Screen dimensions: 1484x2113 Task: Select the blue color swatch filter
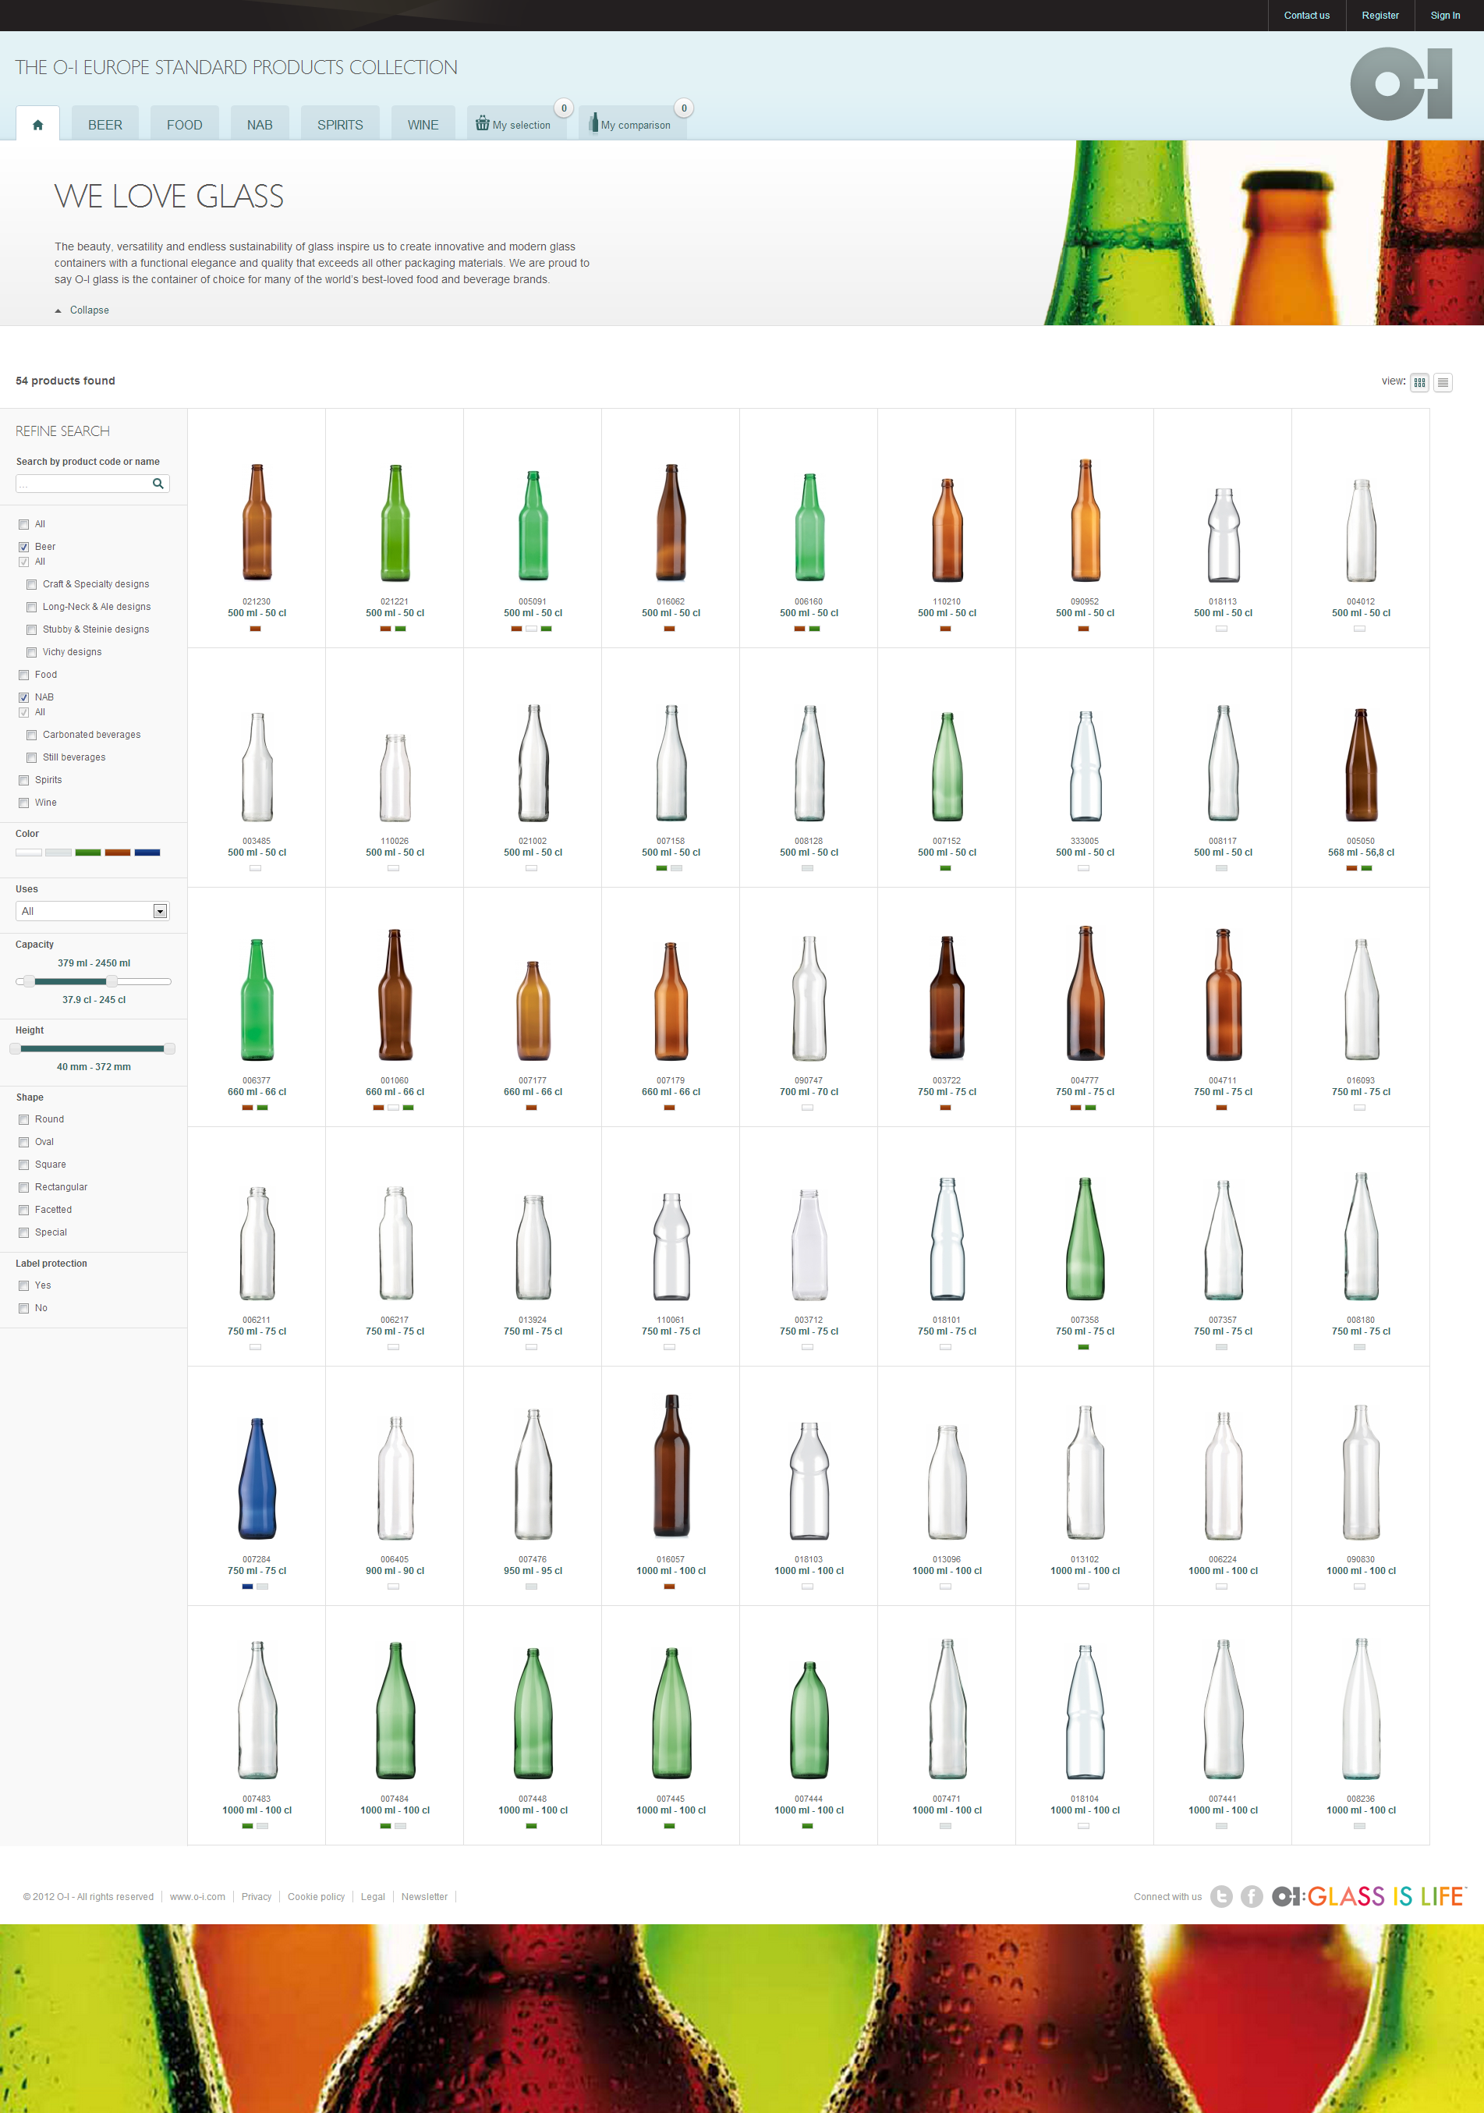click(147, 853)
